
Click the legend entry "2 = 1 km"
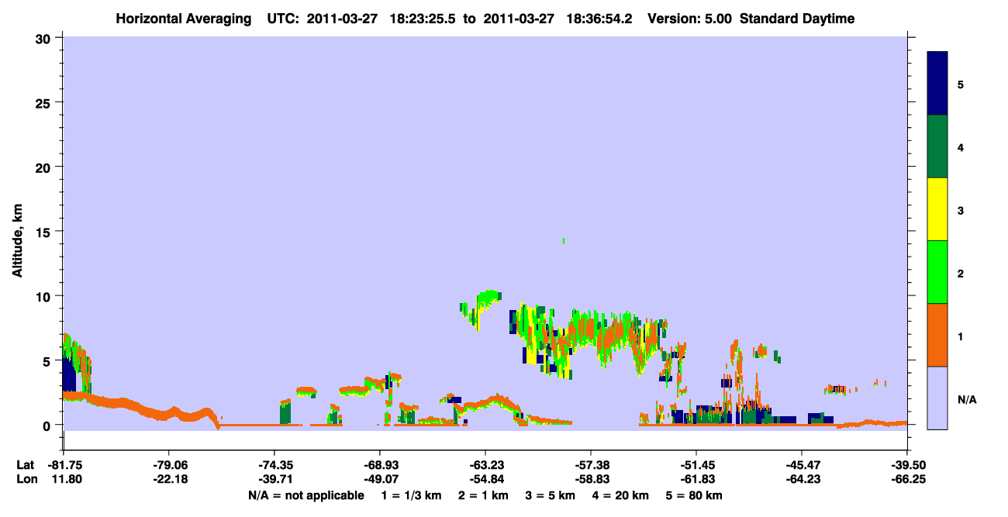(483, 495)
